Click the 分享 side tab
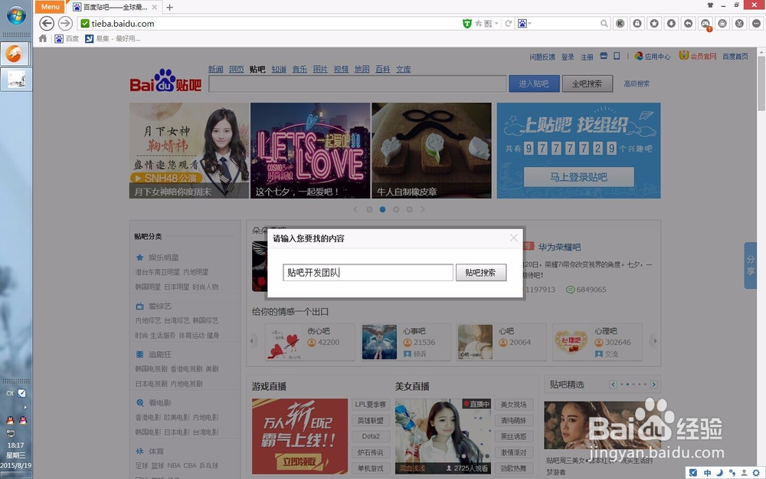Image resolution: width=766 pixels, height=479 pixels. pos(751,265)
